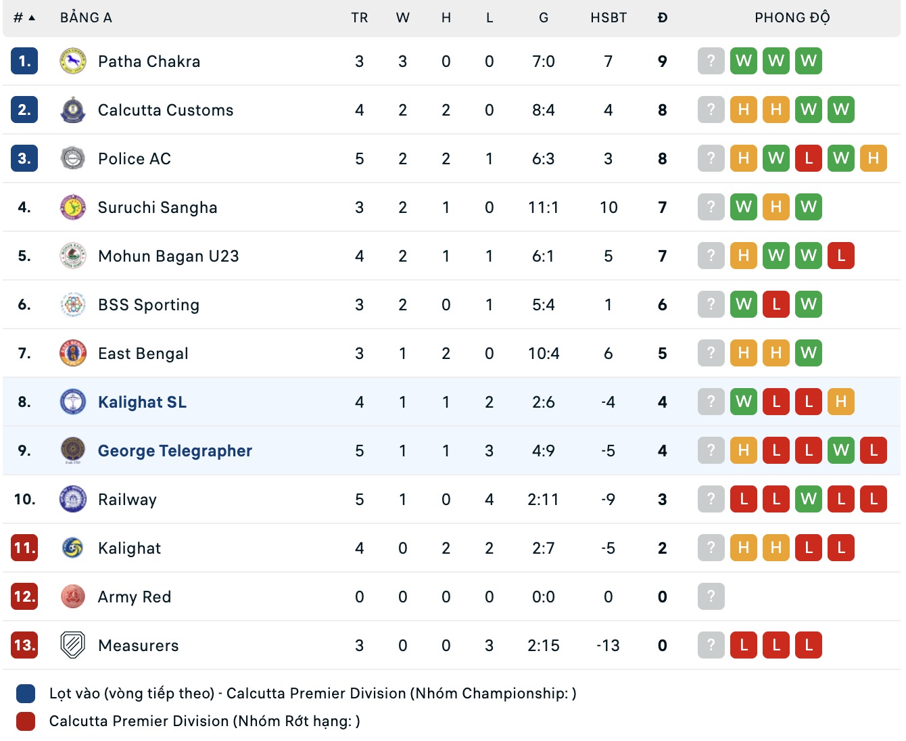This screenshot has height=741, width=906.
Task: Click the Calcutta Customs club crest
Action: point(72,110)
